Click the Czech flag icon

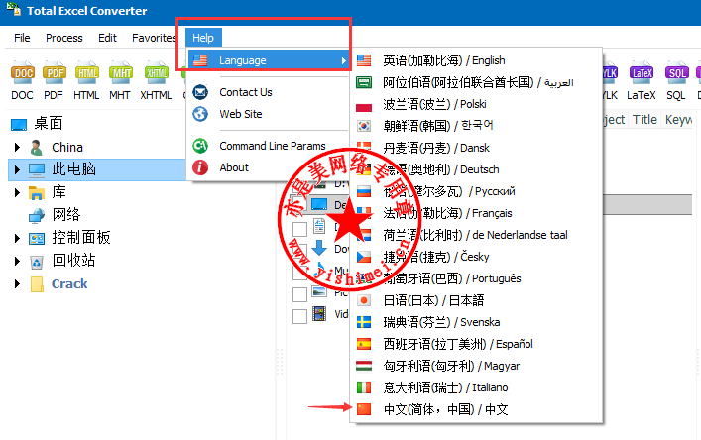(364, 257)
